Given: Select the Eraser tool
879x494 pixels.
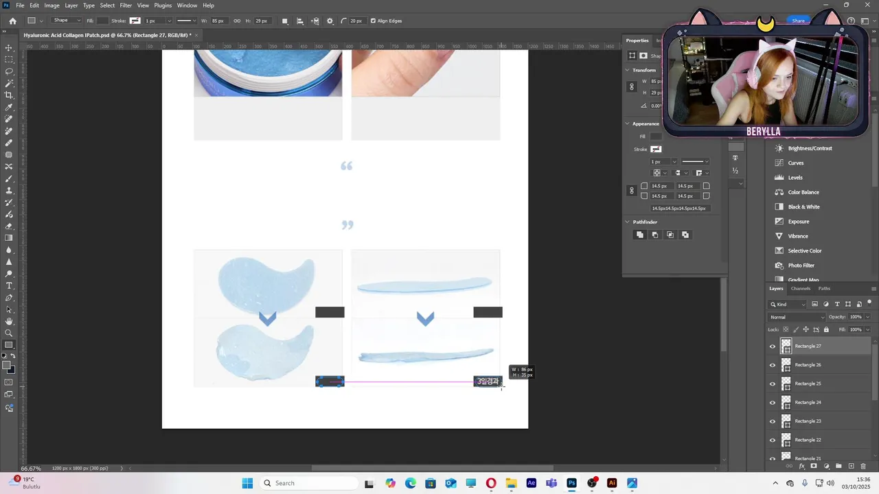Looking at the screenshot, I should click(x=9, y=226).
